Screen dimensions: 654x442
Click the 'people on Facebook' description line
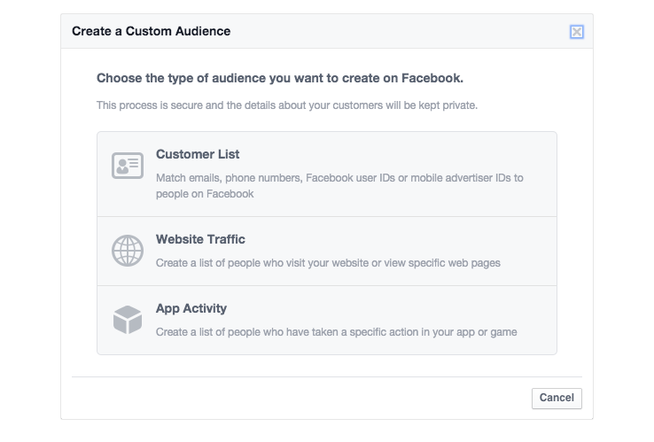point(205,194)
